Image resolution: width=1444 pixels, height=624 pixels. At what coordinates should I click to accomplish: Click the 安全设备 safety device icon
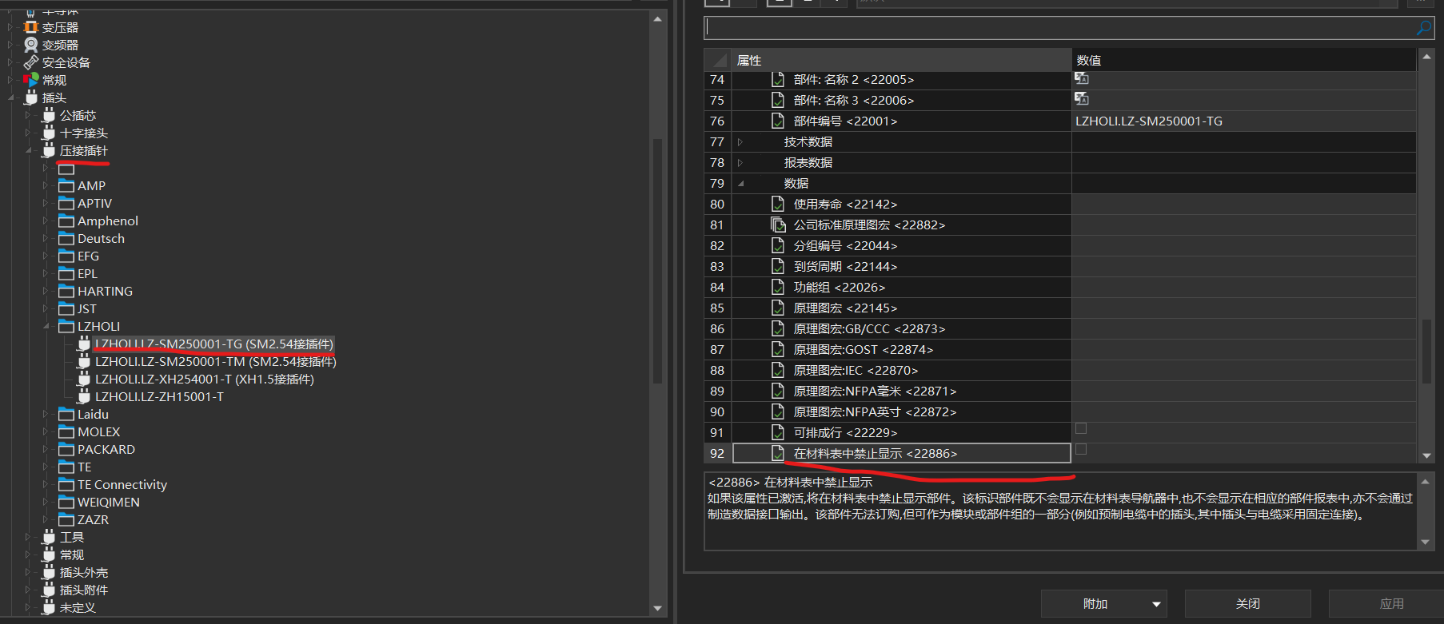(x=31, y=62)
